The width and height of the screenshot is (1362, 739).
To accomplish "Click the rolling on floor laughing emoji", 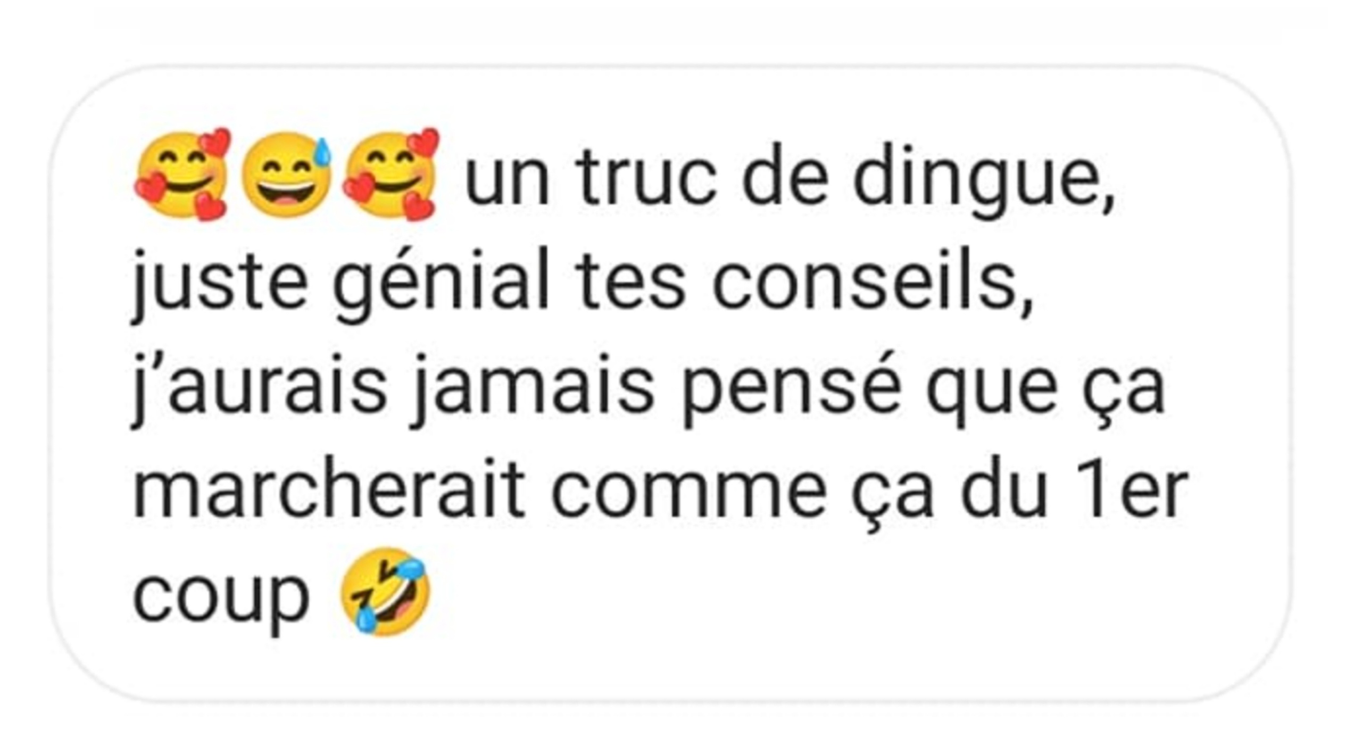I will pyautogui.click(x=385, y=591).
